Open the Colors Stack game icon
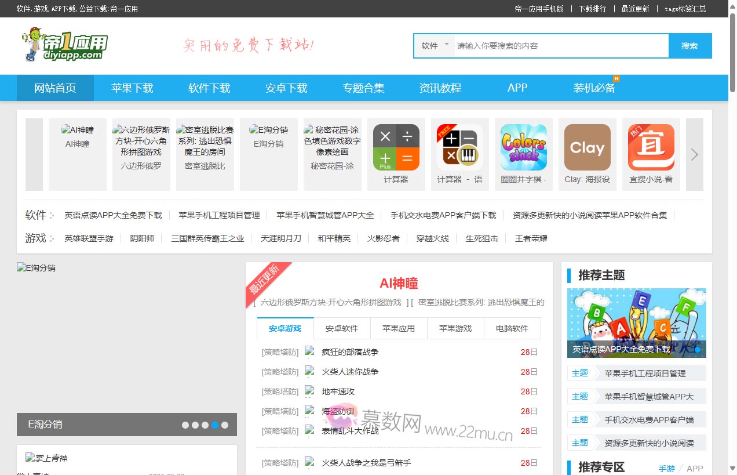 (523, 147)
